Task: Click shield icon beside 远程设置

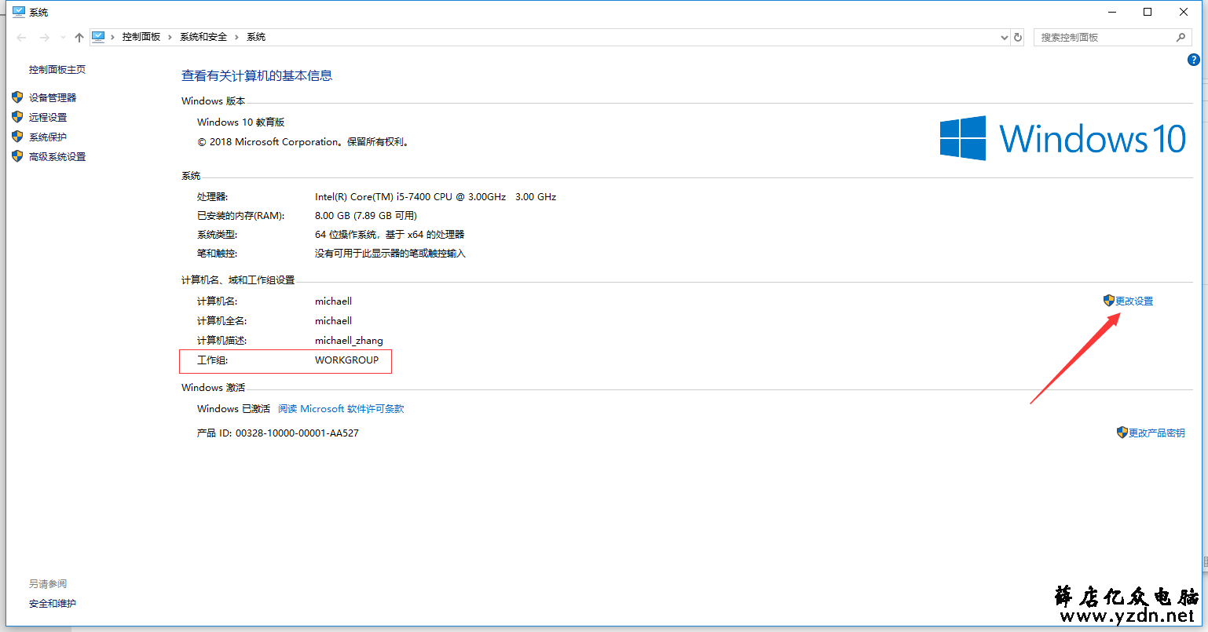Action: pyautogui.click(x=17, y=117)
